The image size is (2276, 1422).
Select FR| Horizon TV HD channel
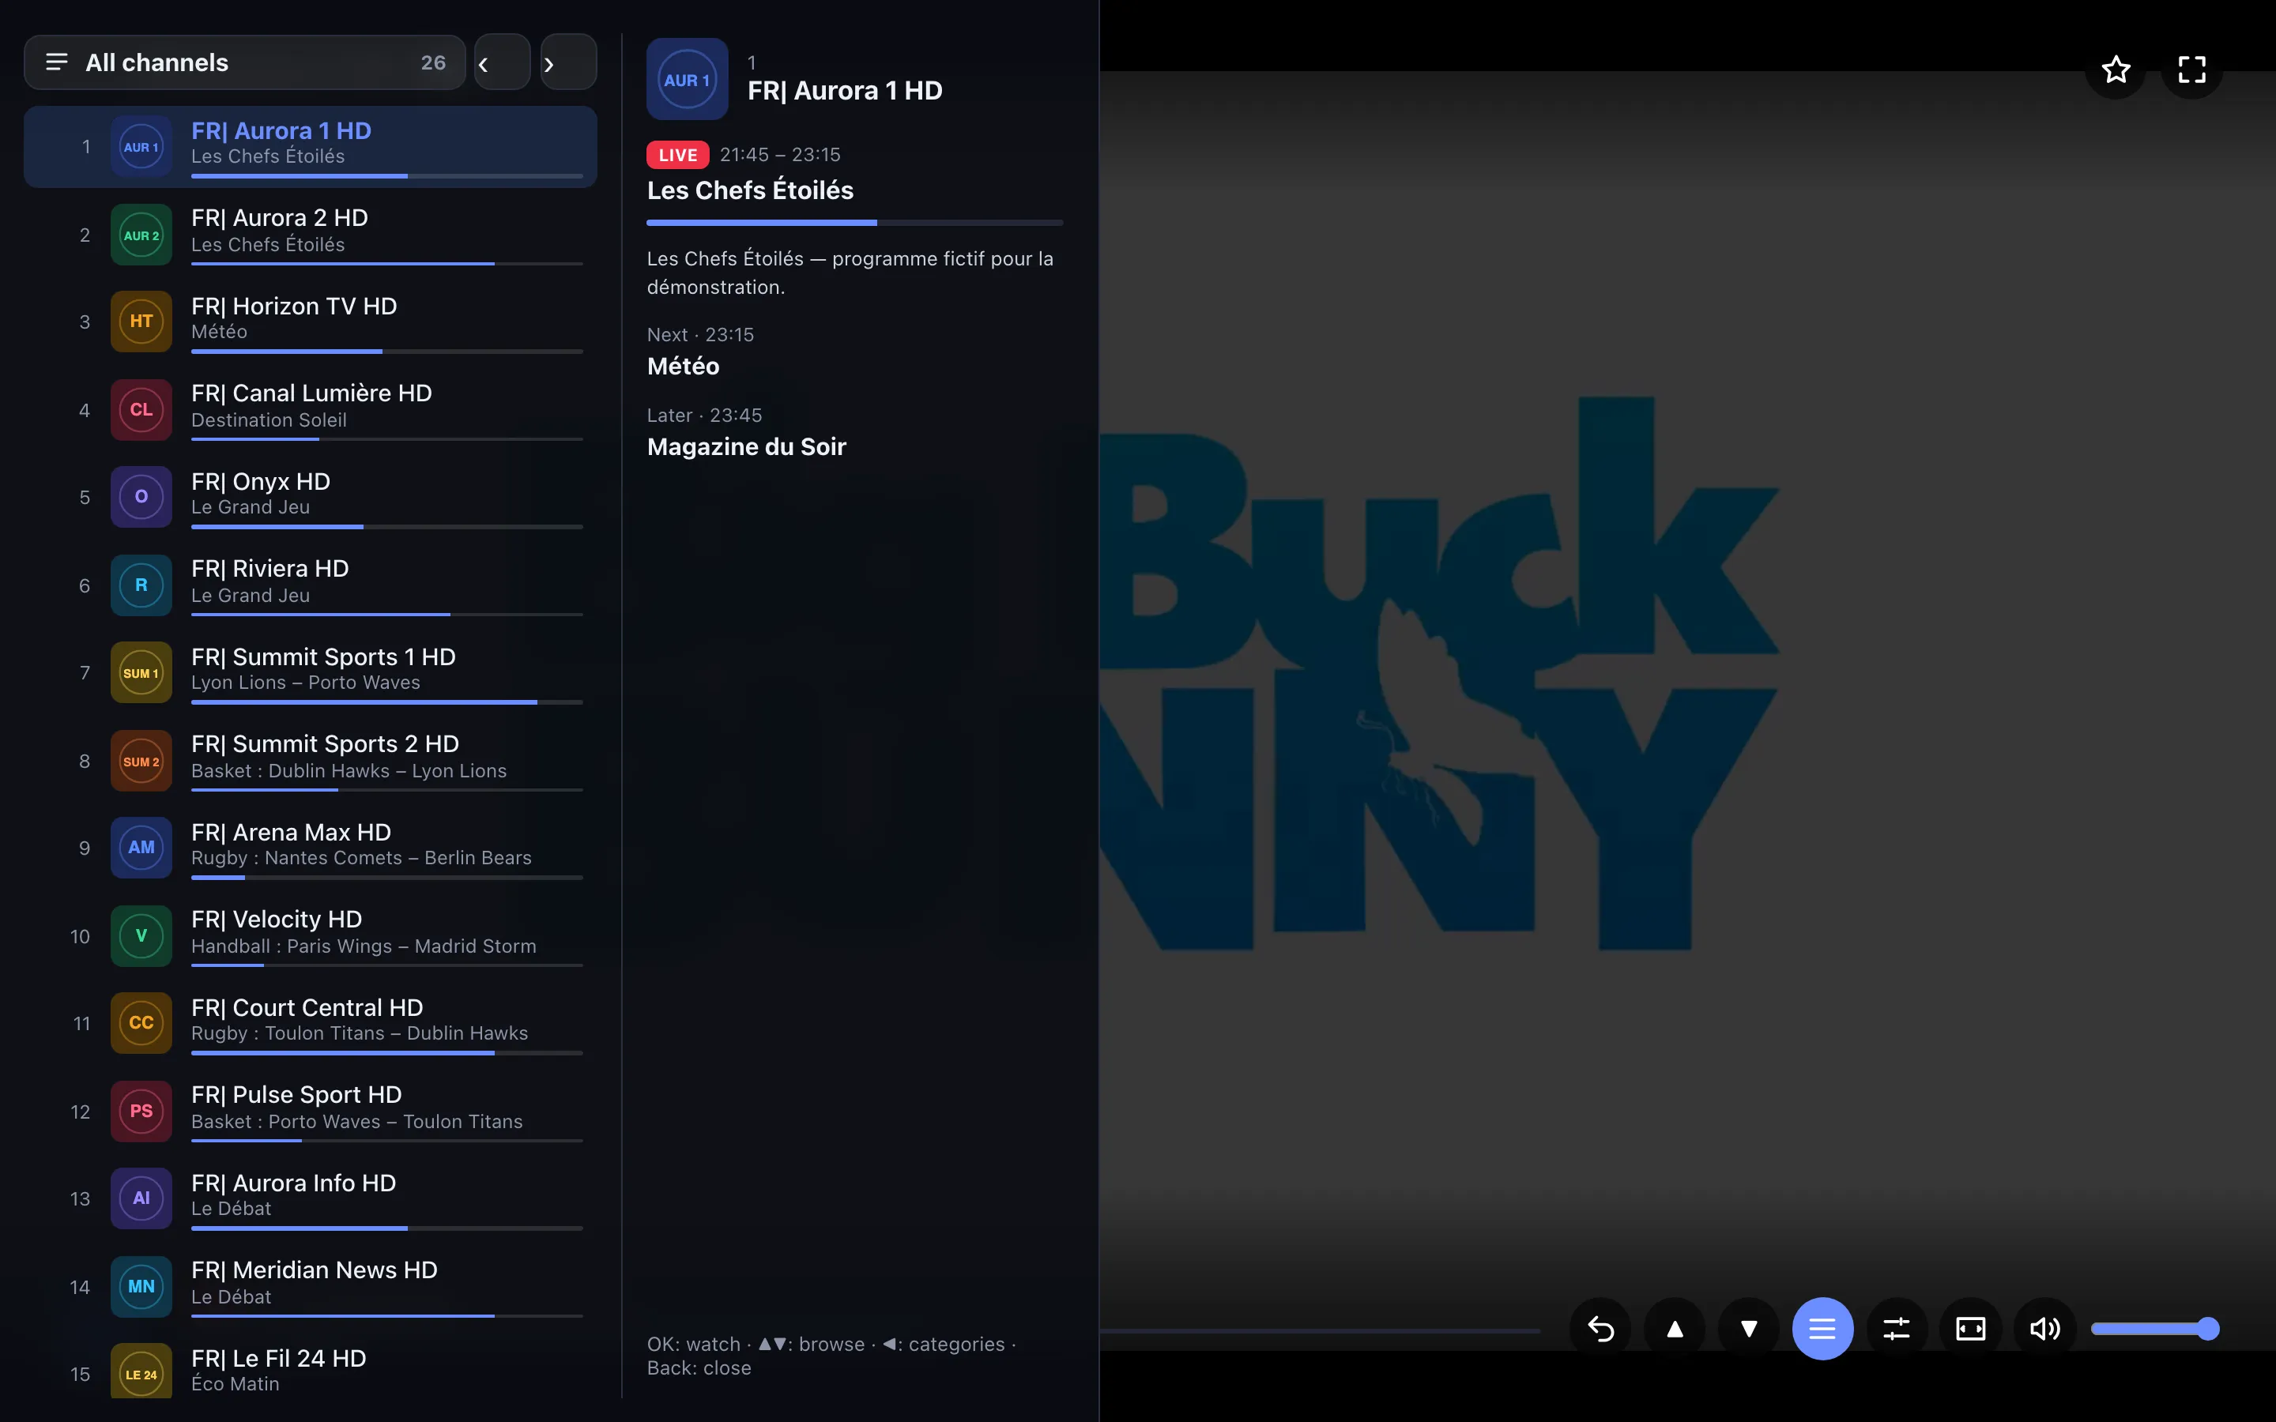[x=311, y=322]
